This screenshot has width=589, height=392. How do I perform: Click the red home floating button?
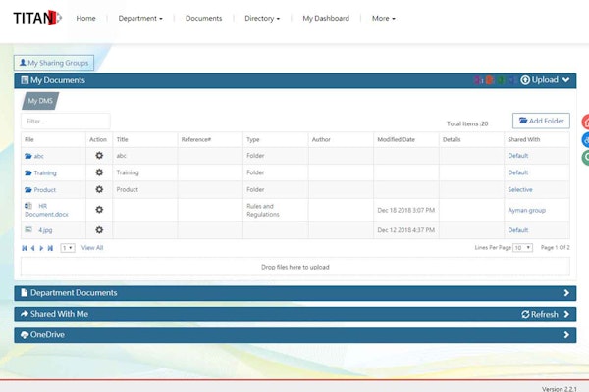pos(585,122)
